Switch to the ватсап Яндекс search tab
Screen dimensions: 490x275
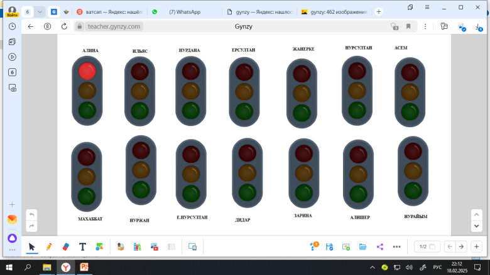click(110, 12)
